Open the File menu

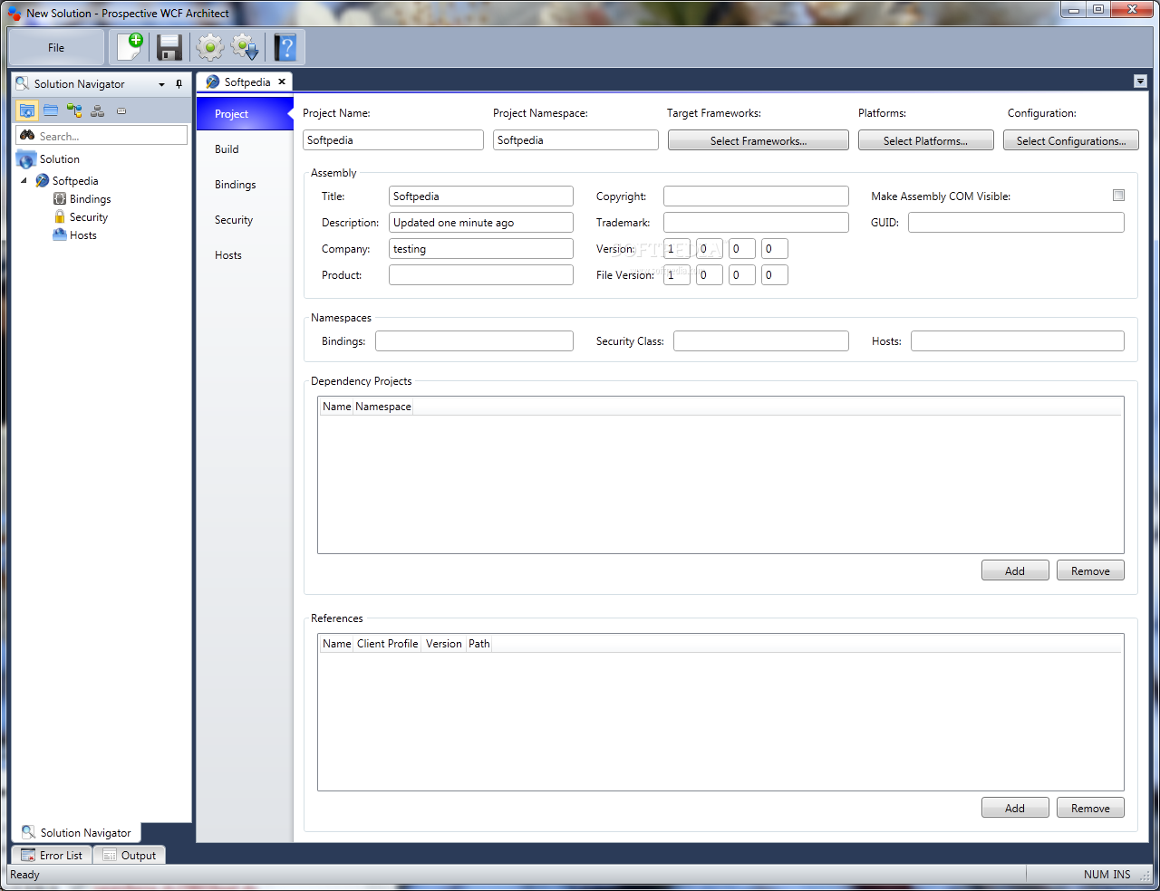(56, 47)
